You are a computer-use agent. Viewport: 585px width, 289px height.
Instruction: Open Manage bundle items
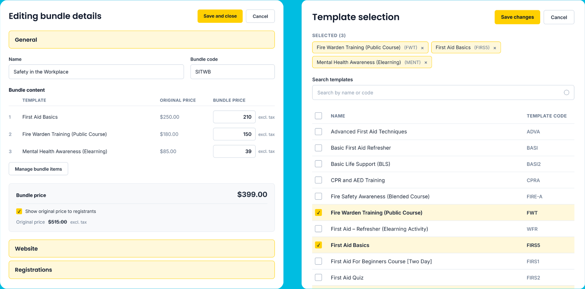point(38,169)
